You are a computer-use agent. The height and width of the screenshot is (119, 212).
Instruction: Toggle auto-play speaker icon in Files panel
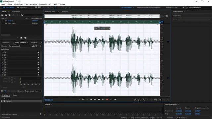click(26, 38)
